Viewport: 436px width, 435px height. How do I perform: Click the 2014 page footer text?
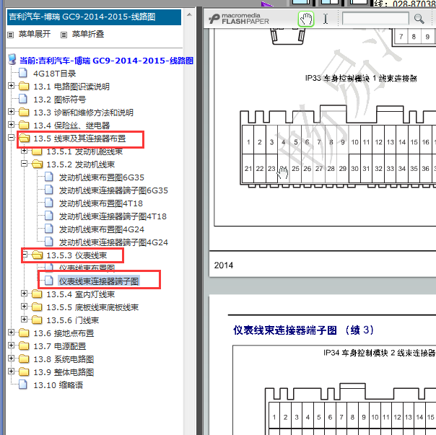point(224,265)
